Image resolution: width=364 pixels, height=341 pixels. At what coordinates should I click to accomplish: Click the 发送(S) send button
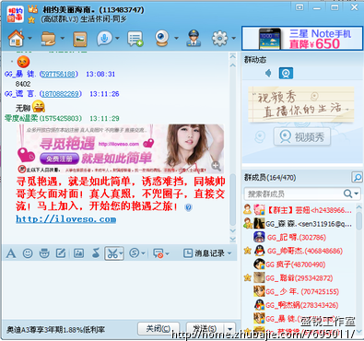click(205, 329)
